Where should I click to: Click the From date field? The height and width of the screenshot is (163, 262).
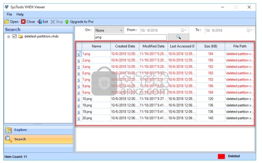click(x=164, y=30)
